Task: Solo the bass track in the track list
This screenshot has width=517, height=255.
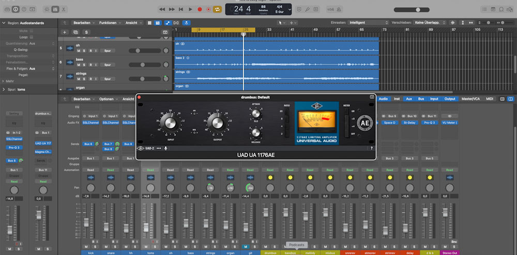Action: click(x=84, y=65)
